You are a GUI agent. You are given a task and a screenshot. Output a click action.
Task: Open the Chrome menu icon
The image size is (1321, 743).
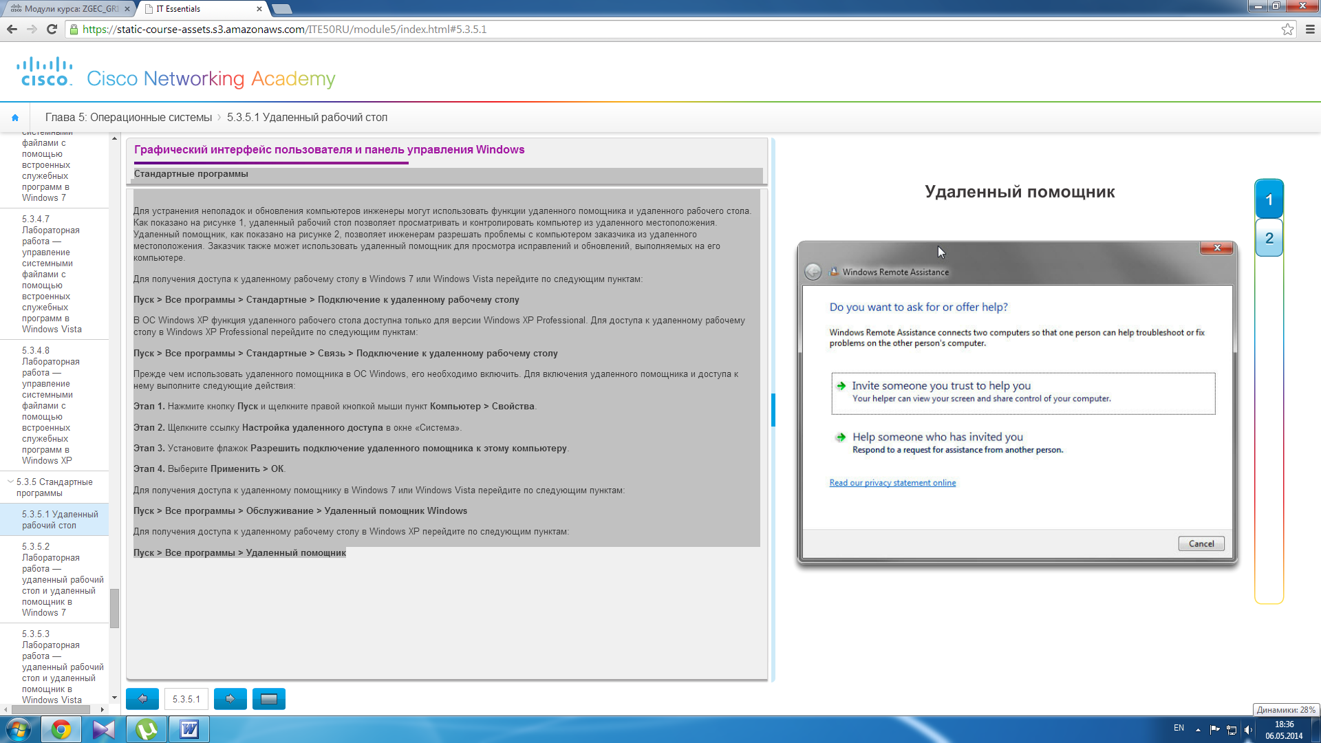click(x=1309, y=29)
